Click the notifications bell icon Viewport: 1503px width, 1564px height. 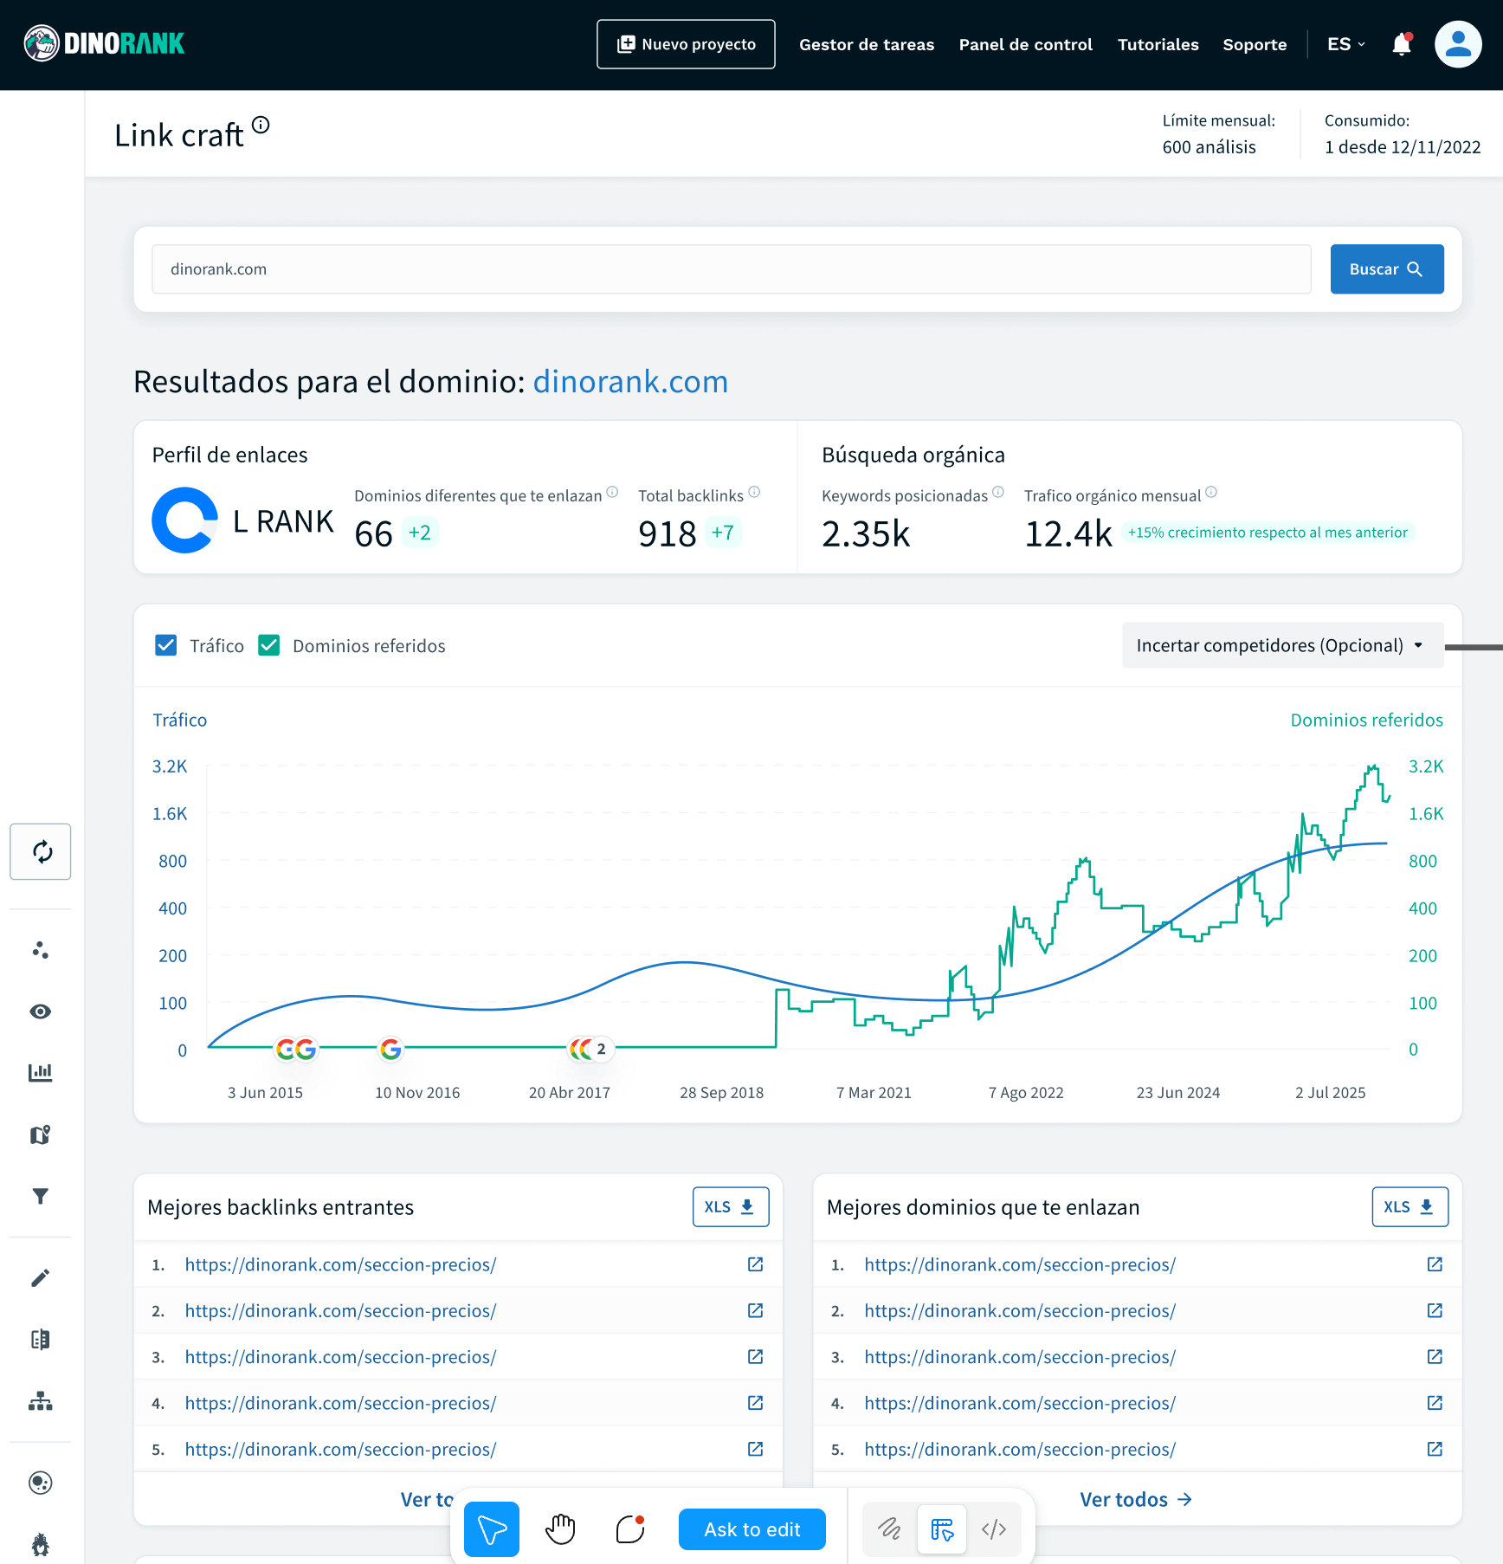tap(1401, 44)
